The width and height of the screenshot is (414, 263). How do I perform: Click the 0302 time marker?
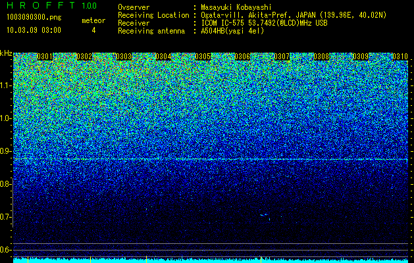point(84,57)
